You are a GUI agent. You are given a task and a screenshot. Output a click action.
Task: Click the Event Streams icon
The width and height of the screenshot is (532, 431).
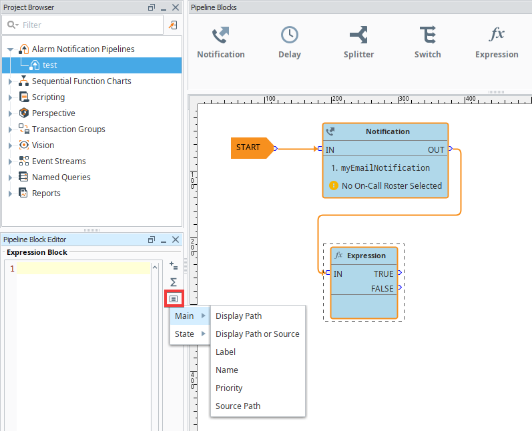tap(24, 161)
